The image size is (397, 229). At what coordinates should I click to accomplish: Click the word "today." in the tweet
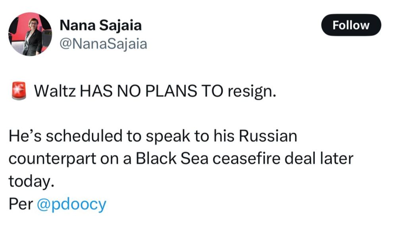point(31,181)
